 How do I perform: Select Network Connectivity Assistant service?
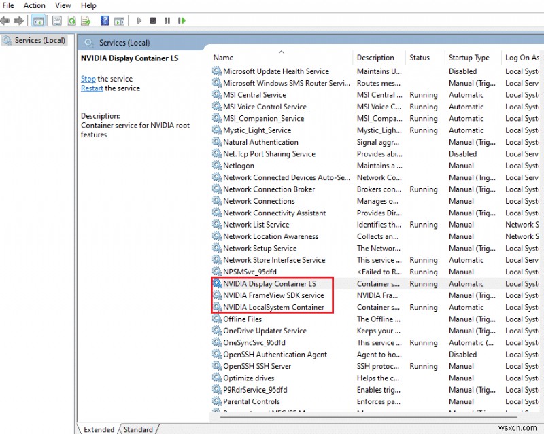tap(377, 213)
